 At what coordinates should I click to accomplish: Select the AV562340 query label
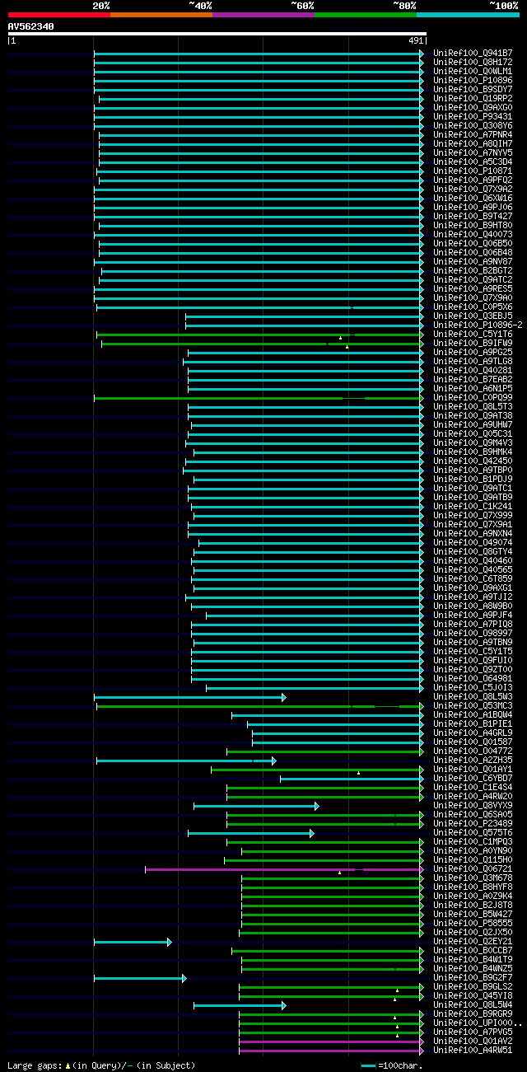[x=31, y=26]
